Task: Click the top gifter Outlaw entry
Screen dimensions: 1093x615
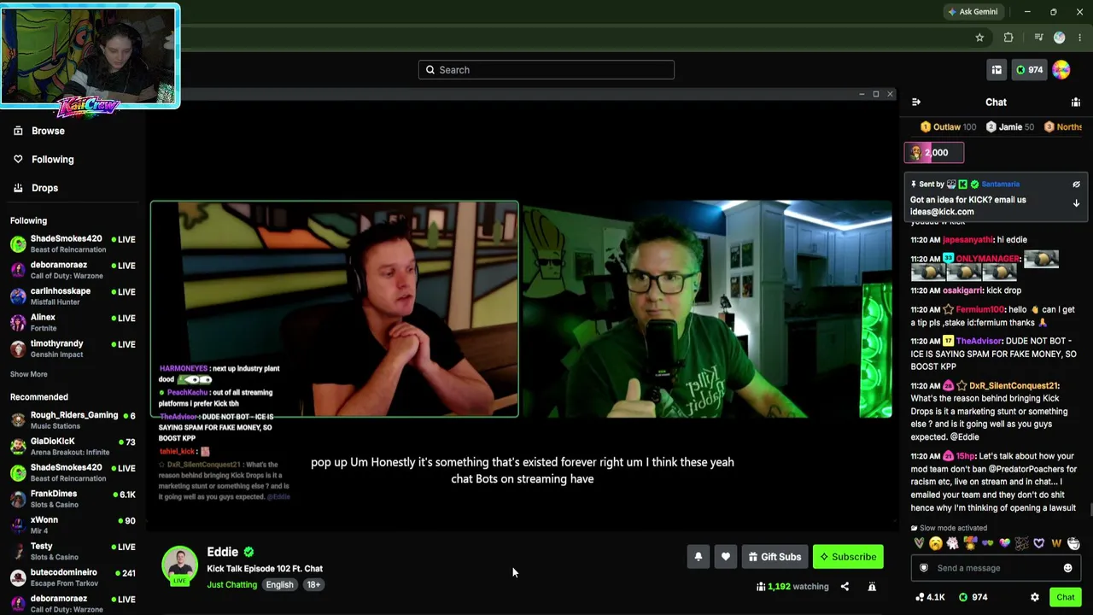Action: click(948, 126)
